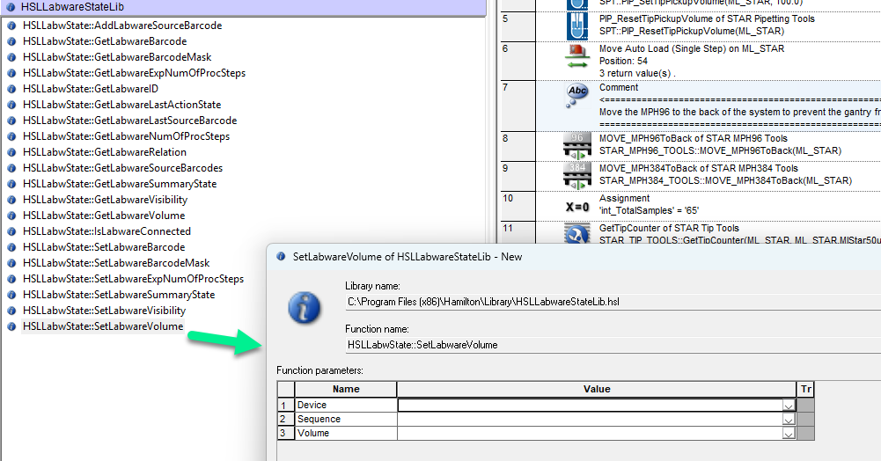Viewport: 881px width, 461px height.
Task: Open the Device value dropdown
Action: (789, 406)
